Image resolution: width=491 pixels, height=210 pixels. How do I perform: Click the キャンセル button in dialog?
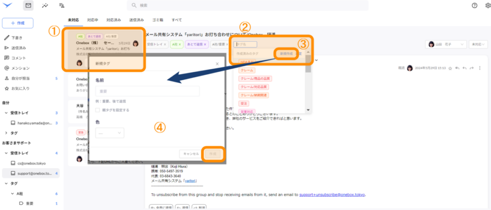(189, 154)
